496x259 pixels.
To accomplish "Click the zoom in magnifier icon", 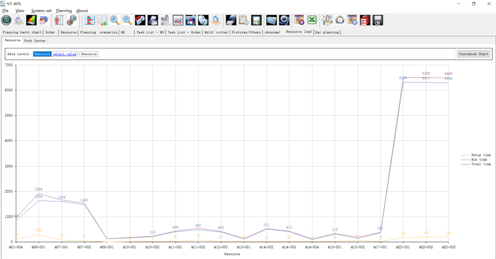I will click(115, 20).
